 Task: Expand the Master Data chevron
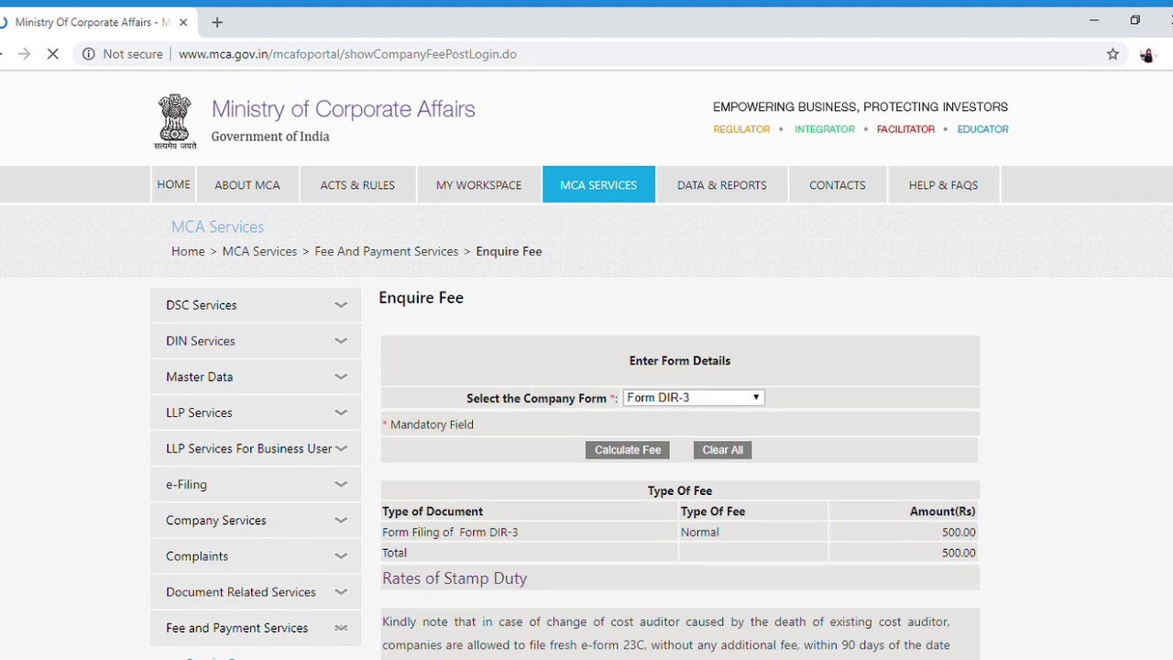click(341, 377)
